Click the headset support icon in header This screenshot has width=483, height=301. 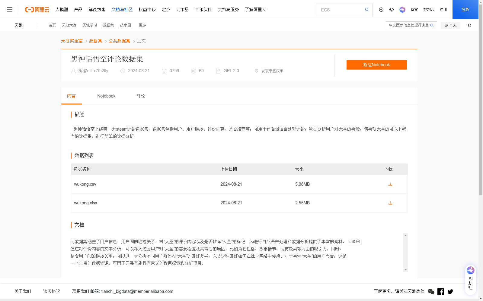pos(392,10)
